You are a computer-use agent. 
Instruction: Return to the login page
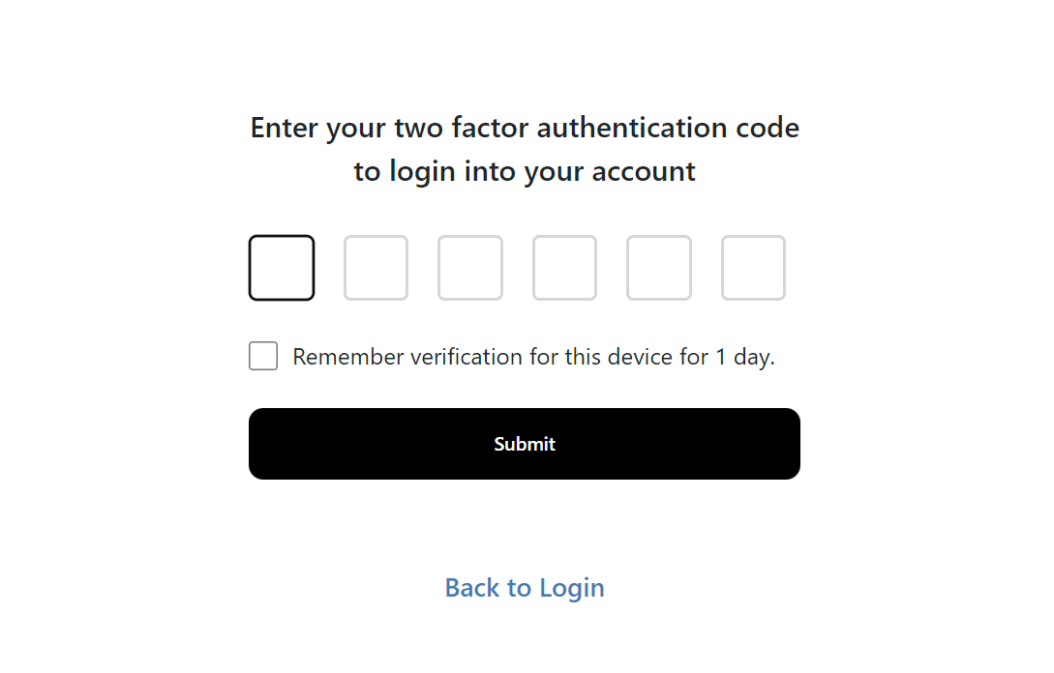point(525,588)
